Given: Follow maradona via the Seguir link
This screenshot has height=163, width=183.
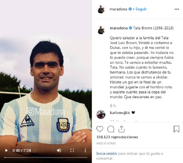Looking at the screenshot, I should point(141,9).
